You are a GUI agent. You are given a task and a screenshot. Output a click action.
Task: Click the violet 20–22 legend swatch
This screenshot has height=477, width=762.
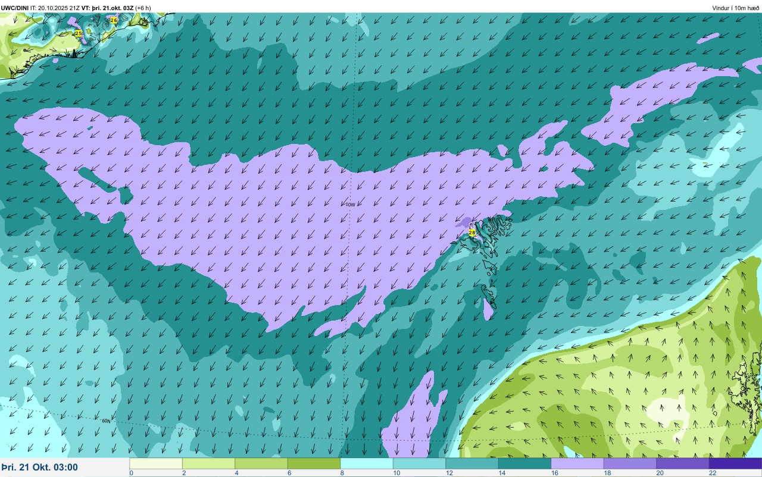[x=683, y=463]
